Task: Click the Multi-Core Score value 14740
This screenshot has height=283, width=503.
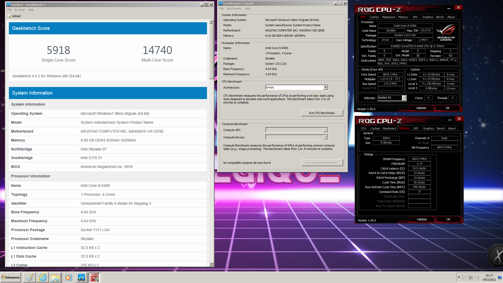Action: click(x=157, y=50)
